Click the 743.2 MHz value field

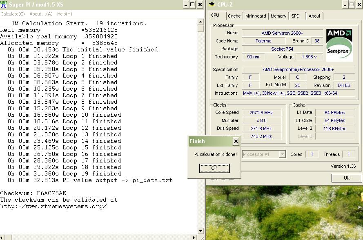[261, 136]
